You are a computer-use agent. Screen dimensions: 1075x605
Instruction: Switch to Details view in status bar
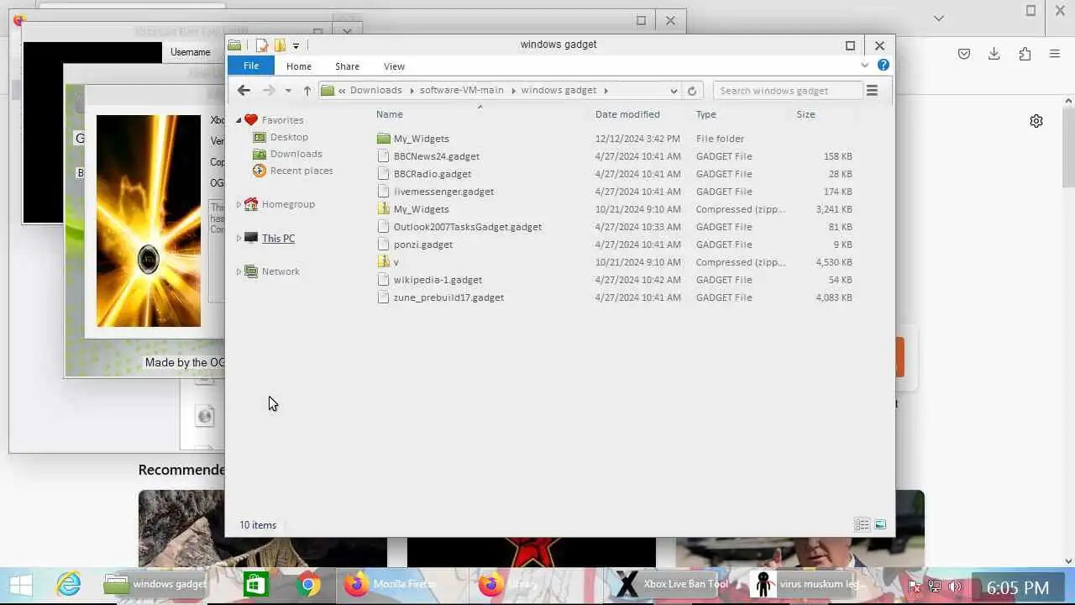tap(862, 525)
